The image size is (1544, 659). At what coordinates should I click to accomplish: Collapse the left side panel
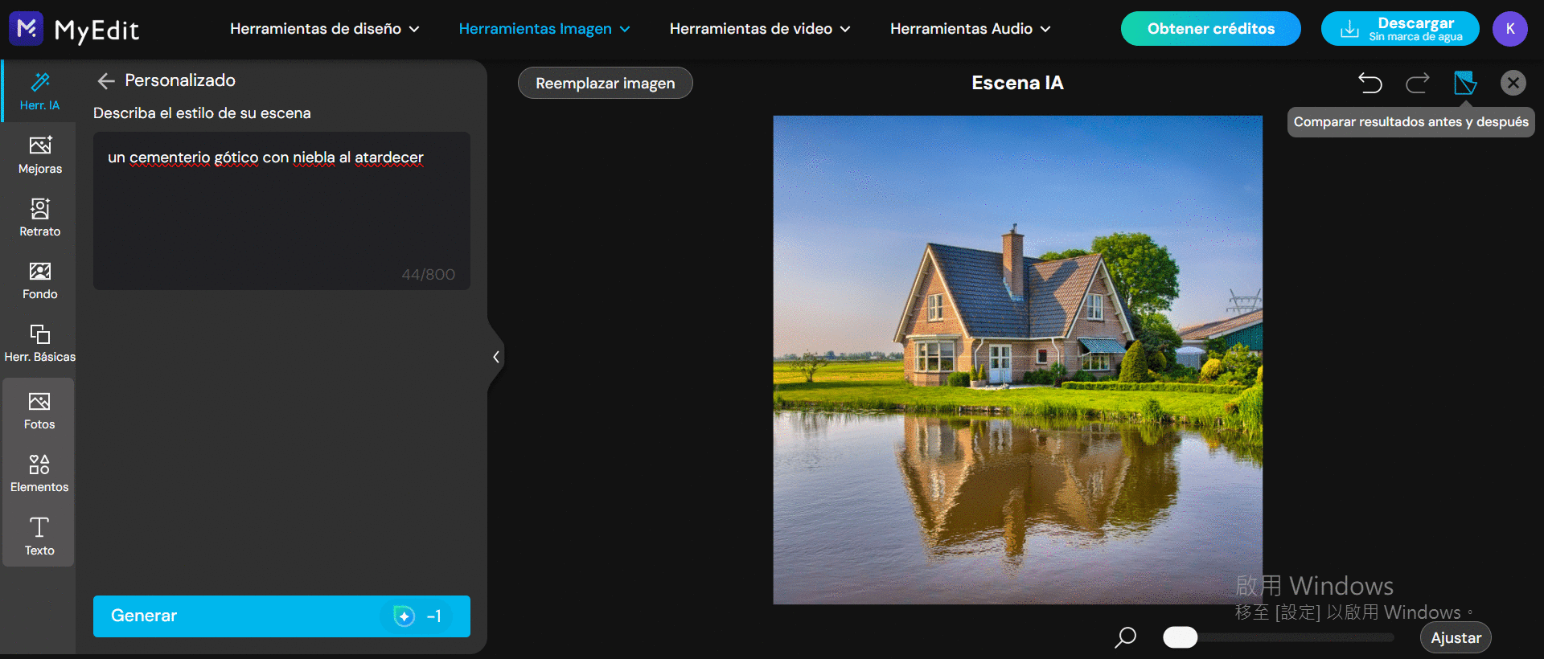[x=496, y=357]
